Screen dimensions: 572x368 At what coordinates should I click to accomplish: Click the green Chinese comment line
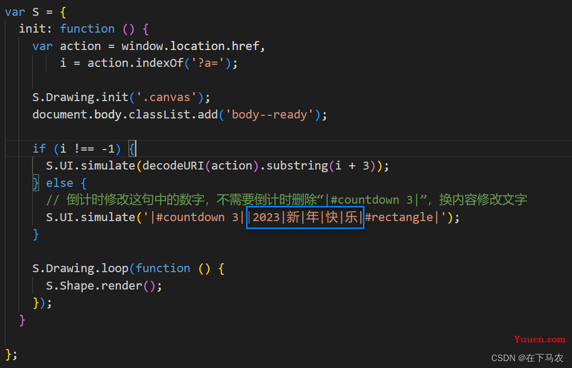click(287, 200)
